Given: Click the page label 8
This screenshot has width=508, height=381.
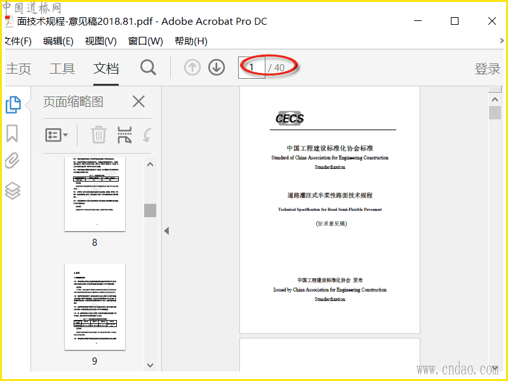Looking at the screenshot, I should pos(95,243).
